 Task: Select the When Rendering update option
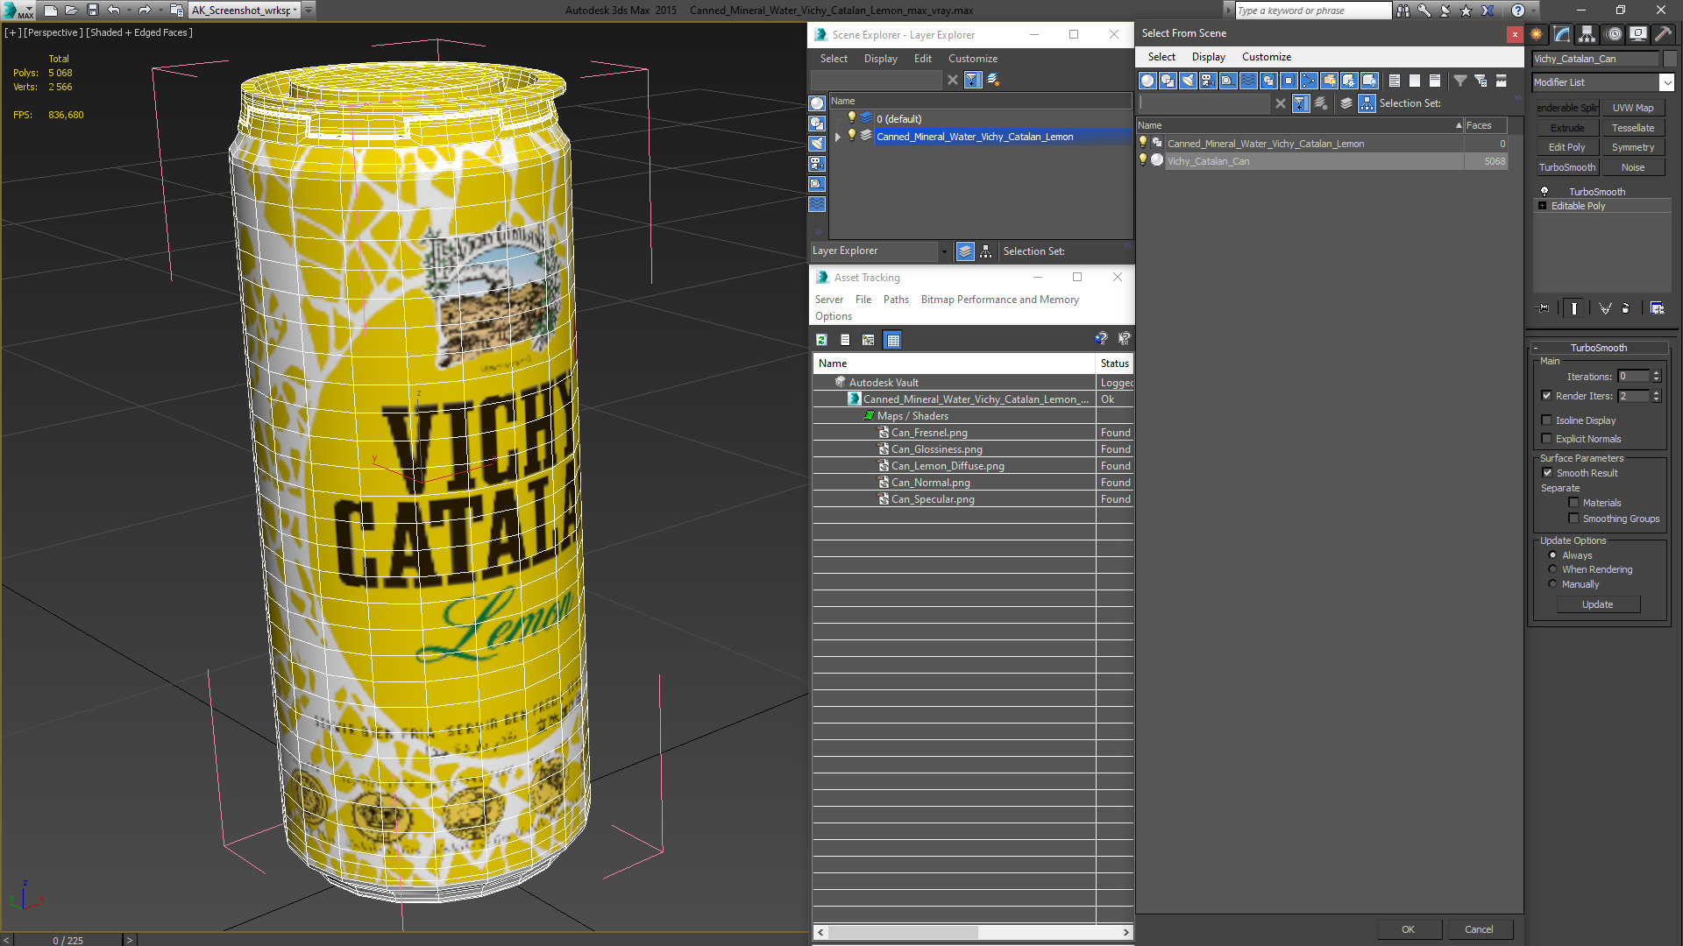1552,569
